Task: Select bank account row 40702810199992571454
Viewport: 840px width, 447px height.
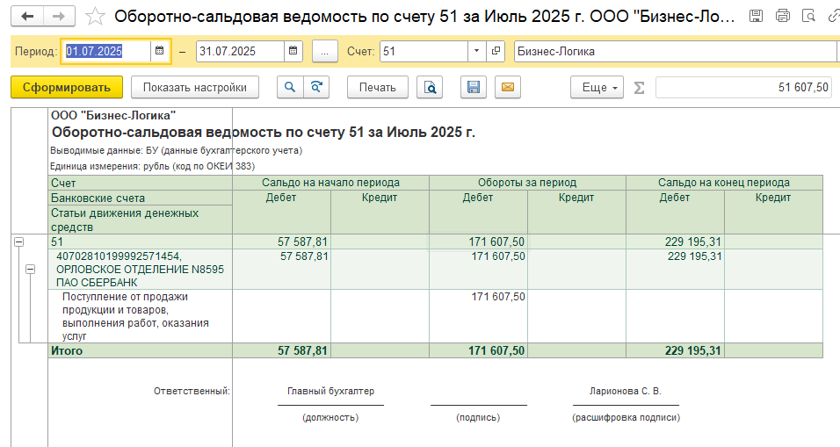Action: 140,270
